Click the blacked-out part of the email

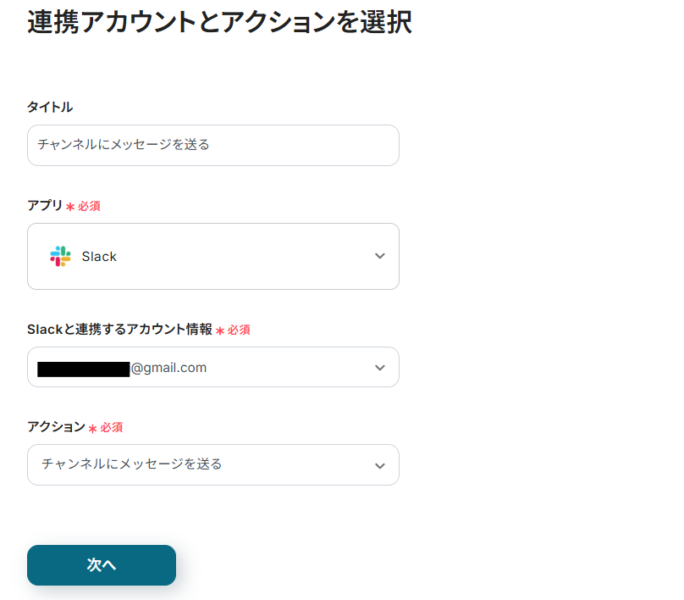[84, 369]
